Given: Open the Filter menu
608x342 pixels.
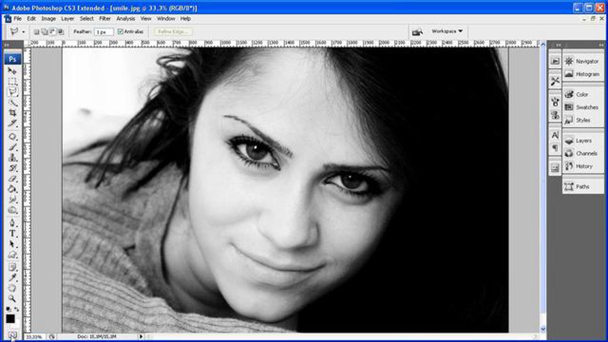Looking at the screenshot, I should pos(105,18).
